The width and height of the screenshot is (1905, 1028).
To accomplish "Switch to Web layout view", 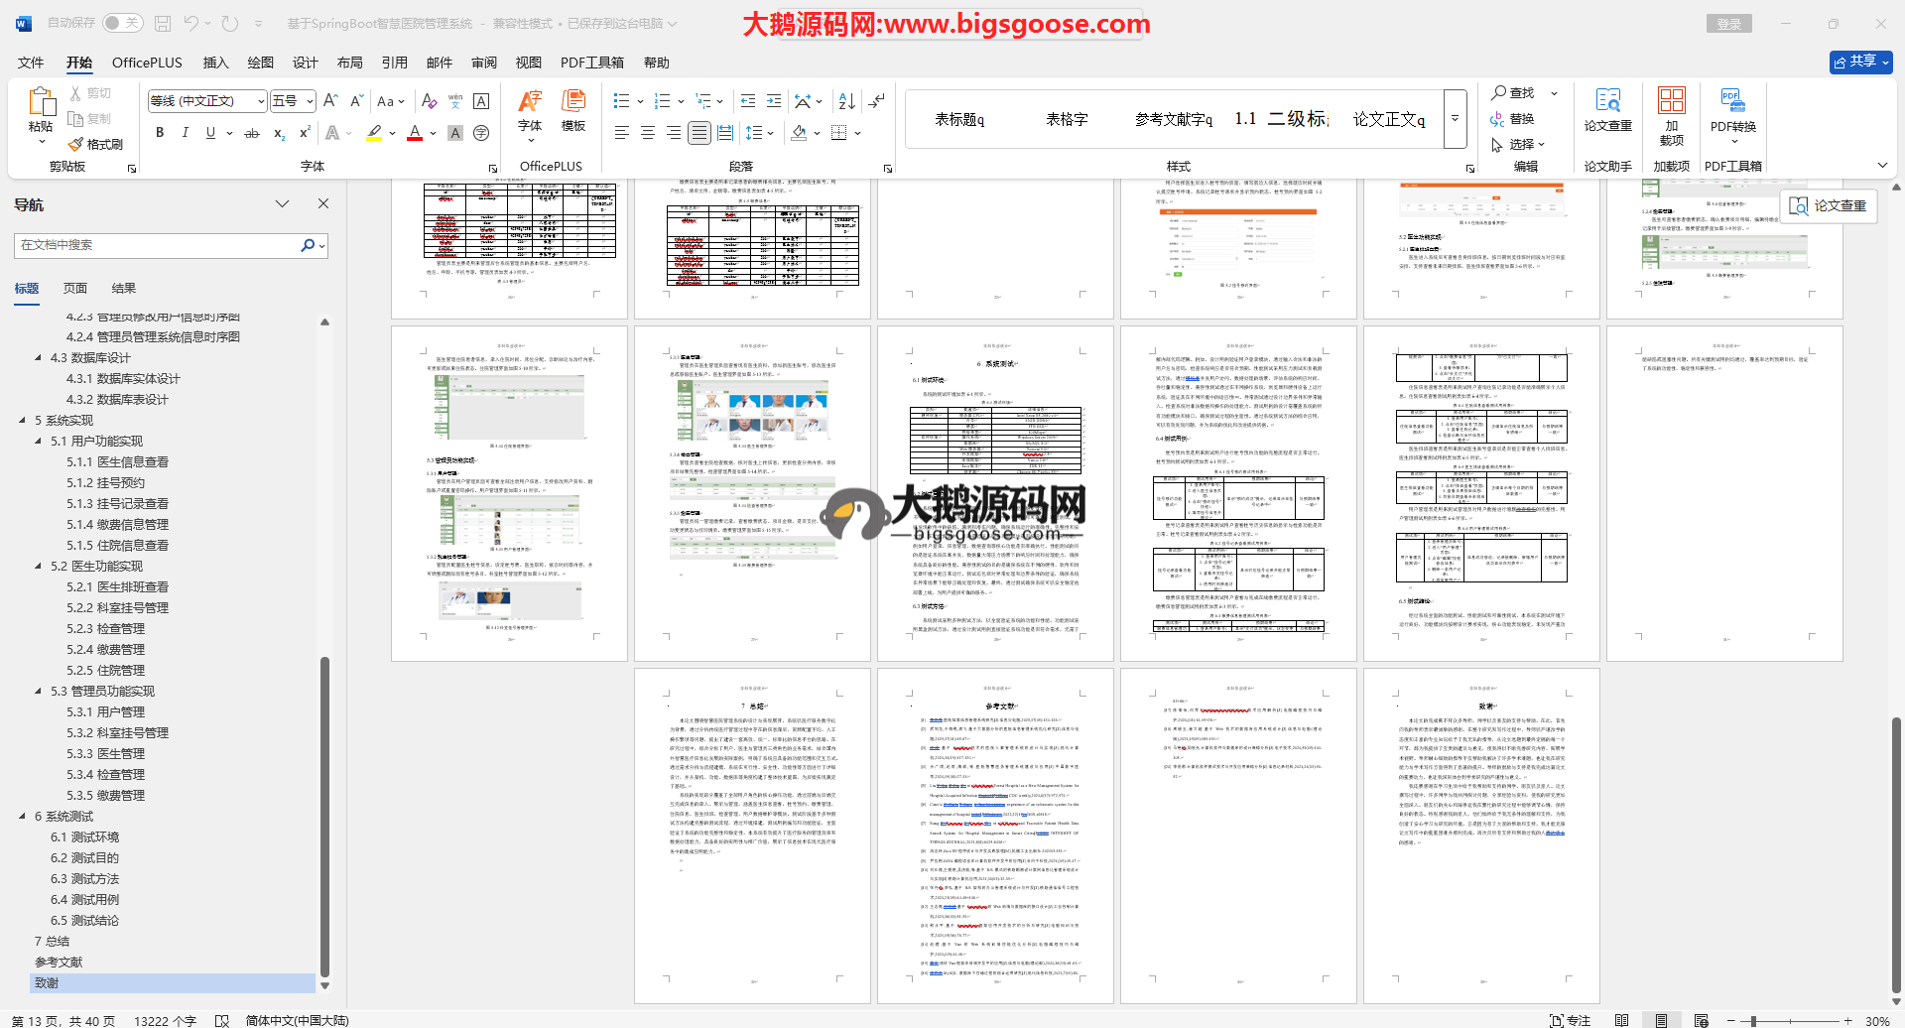I will (x=1701, y=1020).
